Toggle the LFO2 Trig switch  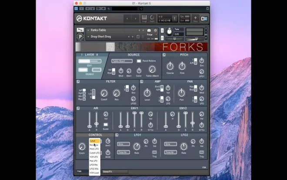(x=201, y=152)
